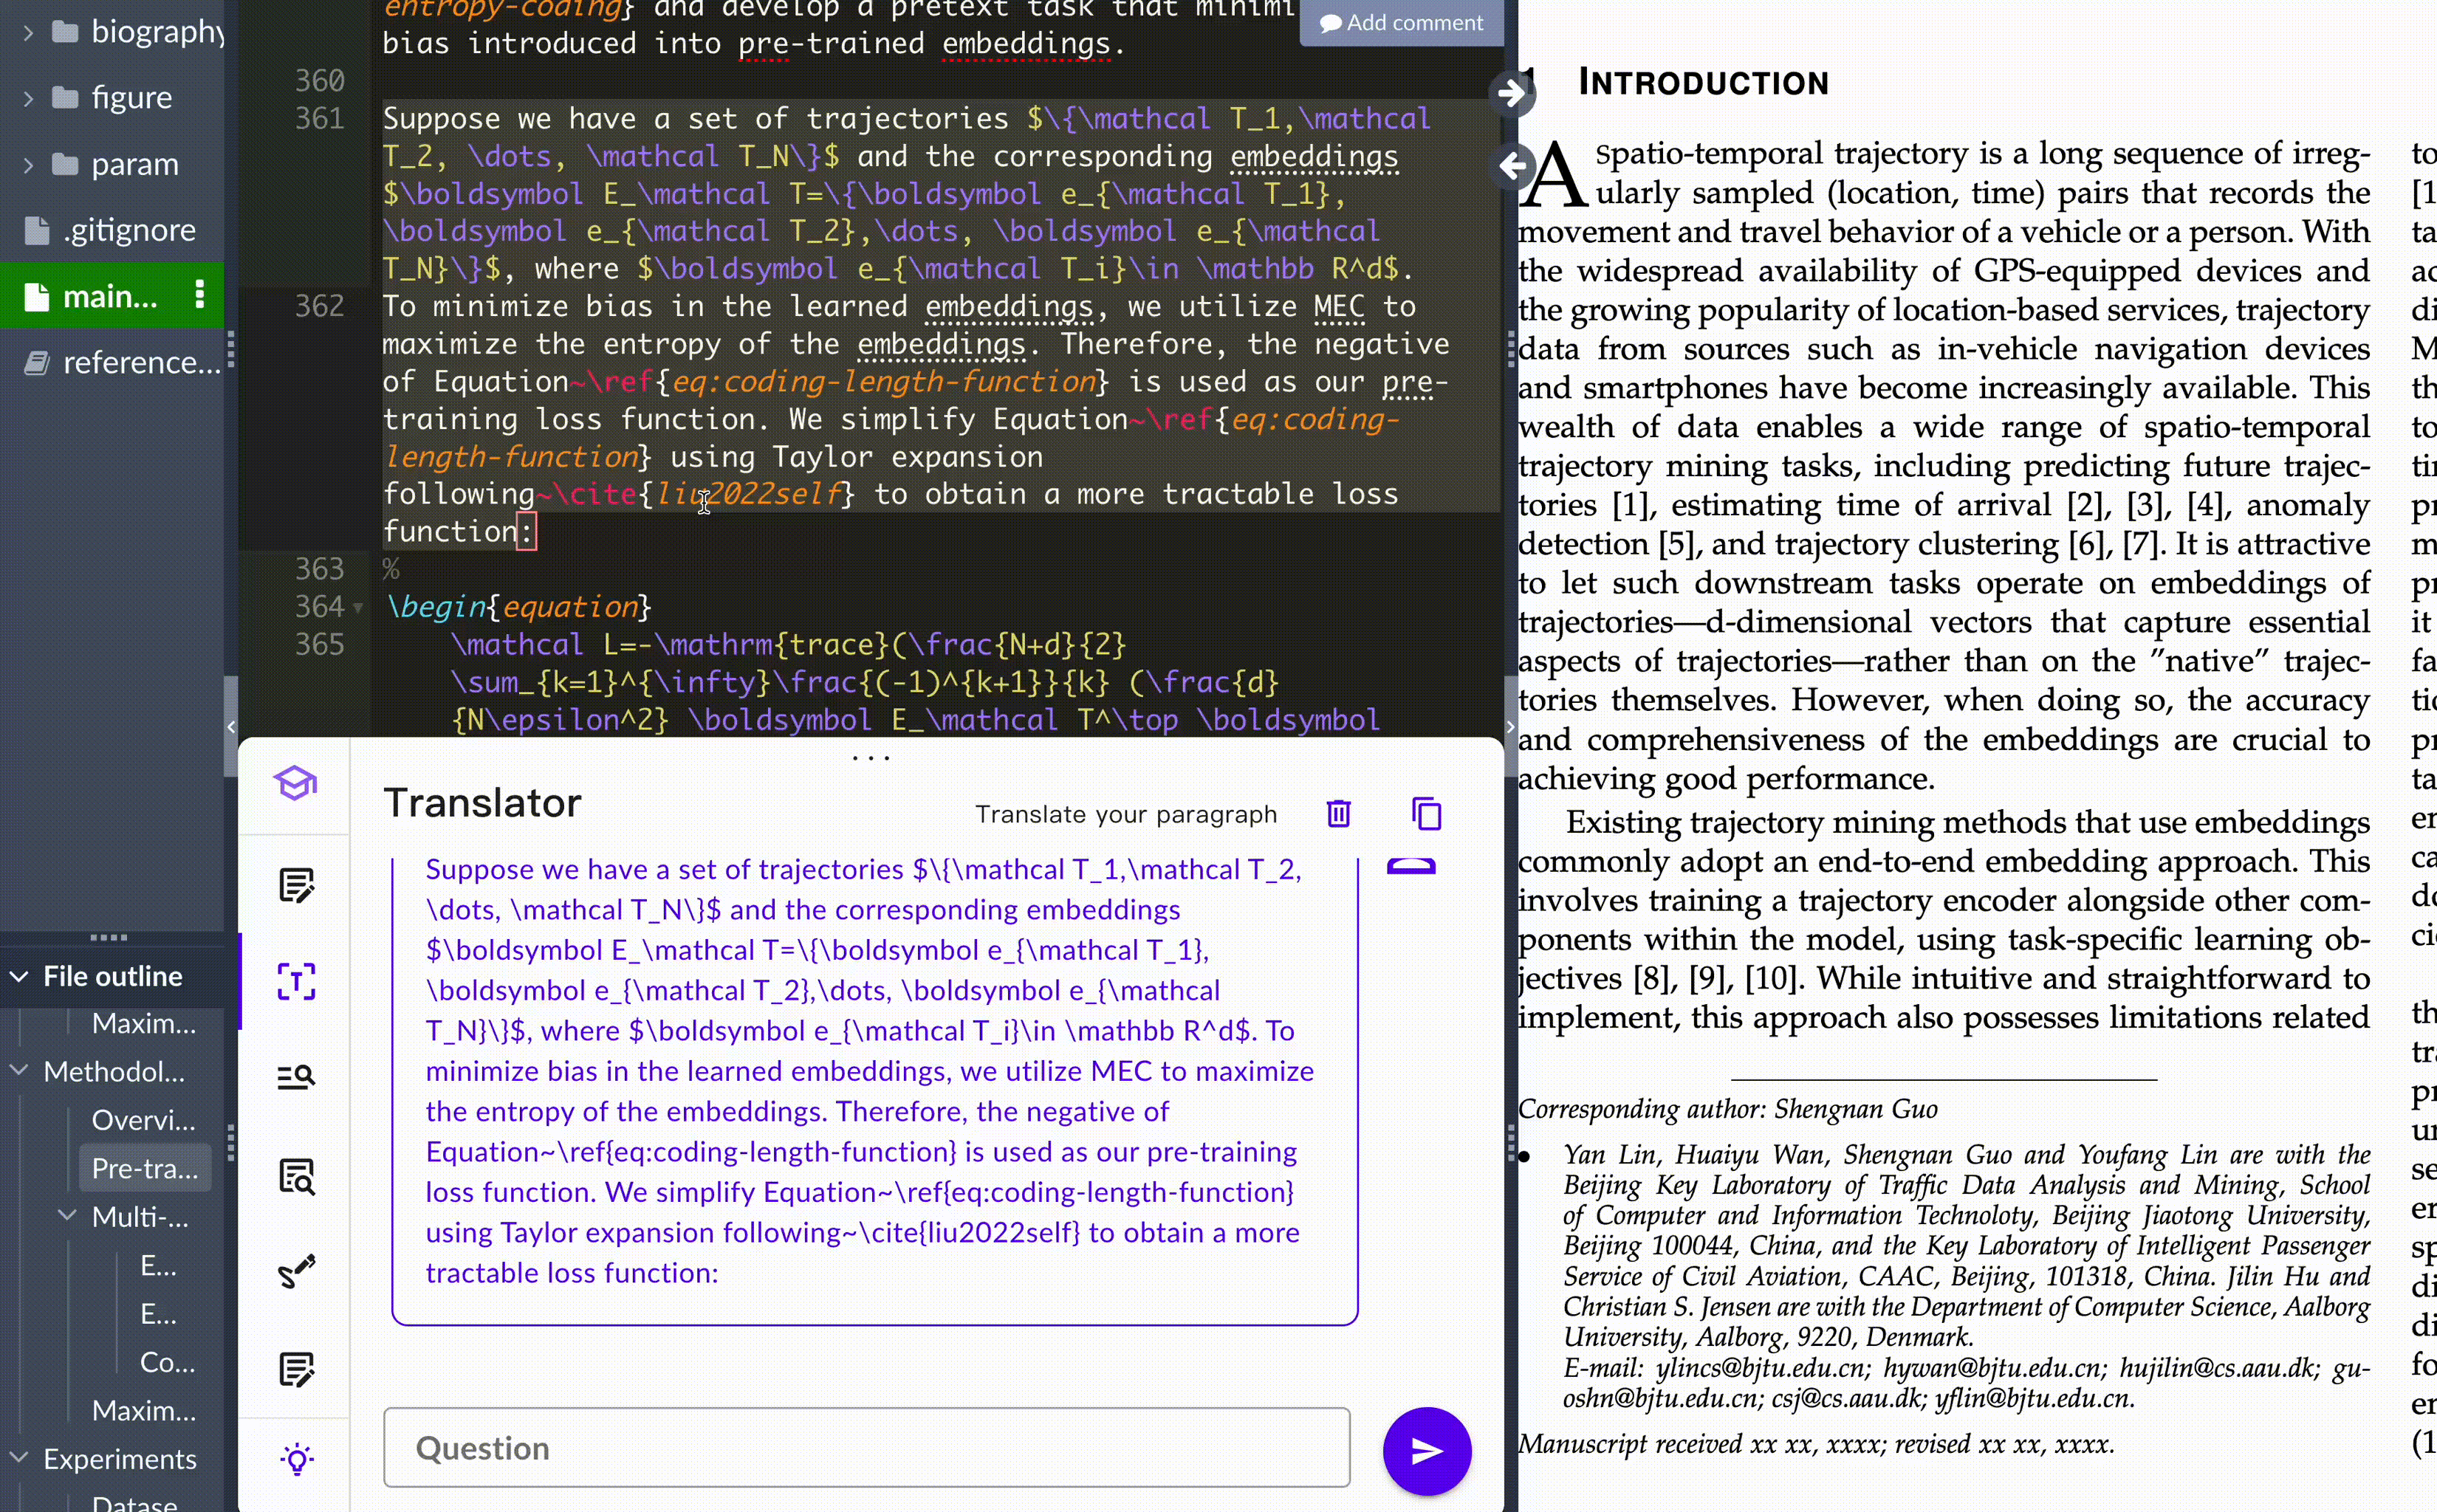Screen dimensions: 2437x1512
Task: Open the list search tool icon
Action: click(x=296, y=1077)
